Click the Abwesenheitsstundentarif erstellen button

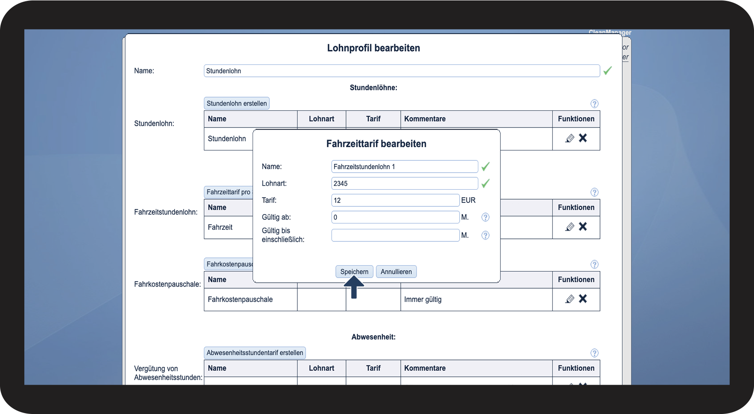coord(255,353)
